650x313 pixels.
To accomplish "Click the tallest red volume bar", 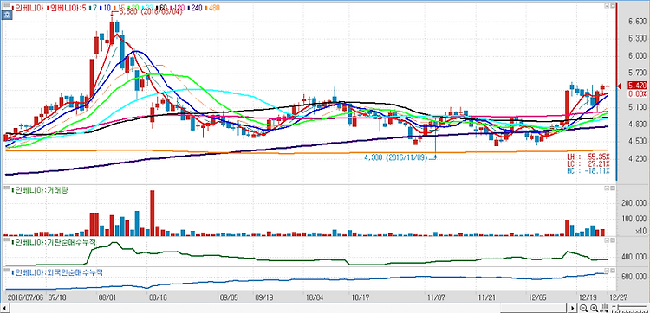I will click(x=153, y=214).
